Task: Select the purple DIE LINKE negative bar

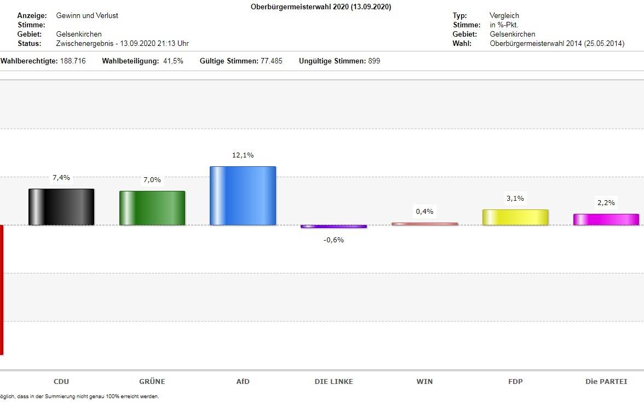Action: [x=334, y=226]
